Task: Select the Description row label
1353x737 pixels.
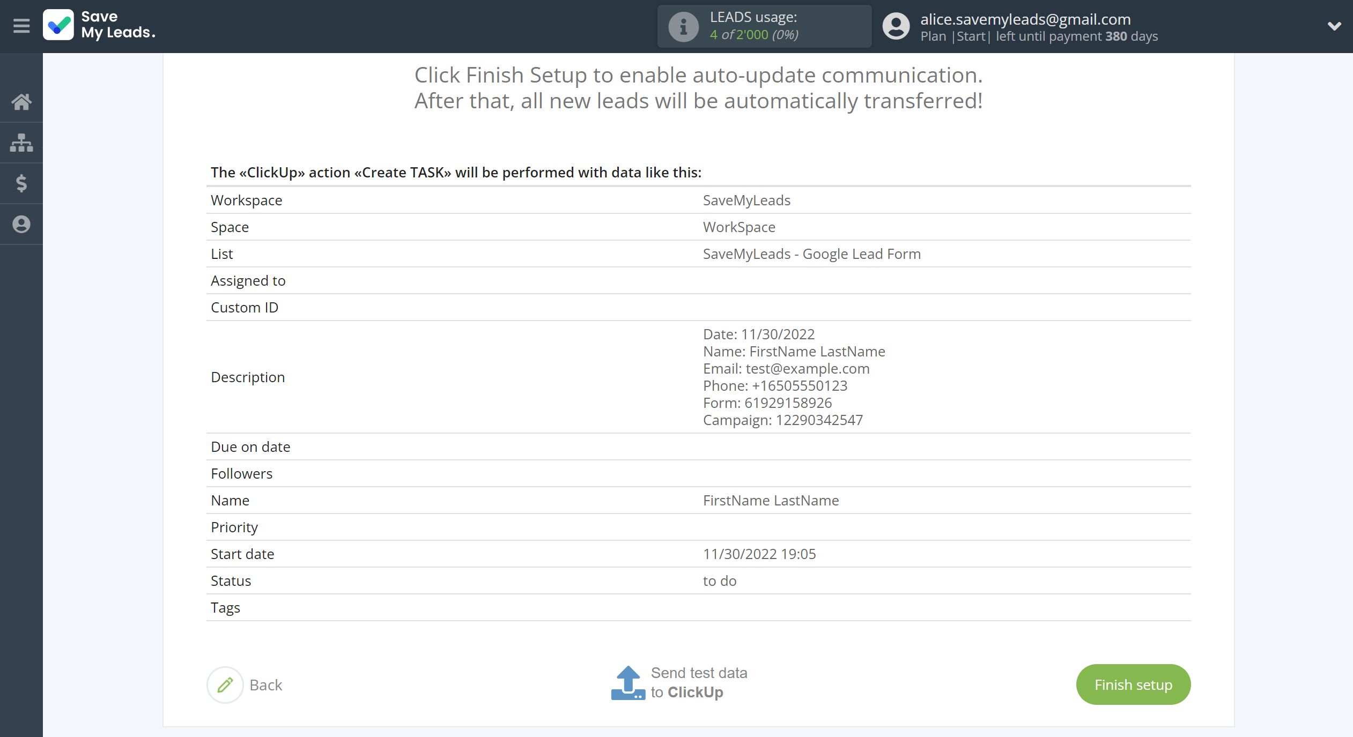Action: click(248, 377)
